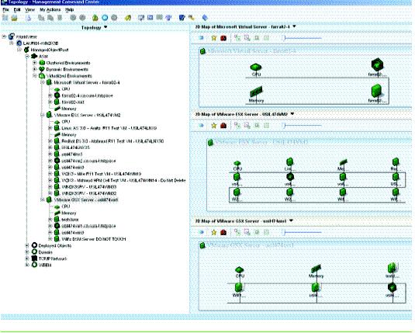Select WorldView root tree item

click(x=26, y=36)
